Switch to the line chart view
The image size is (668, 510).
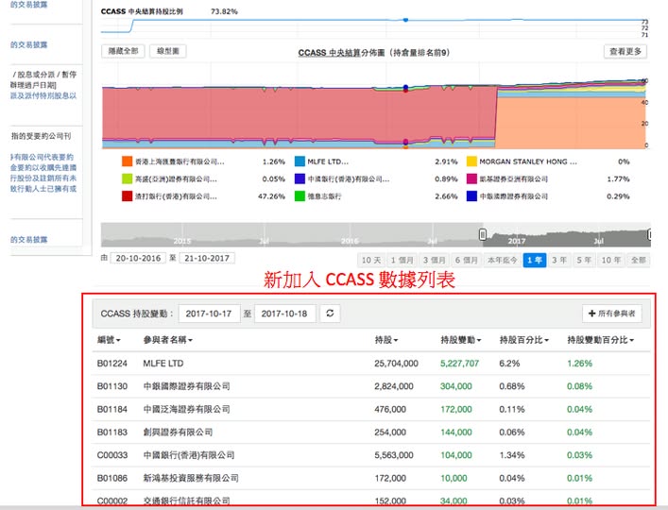point(168,51)
